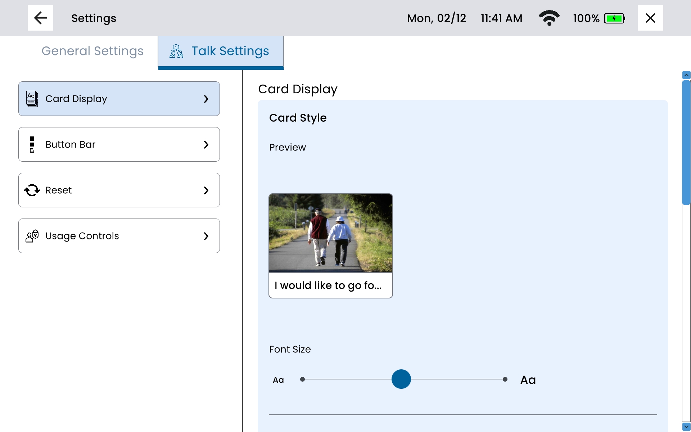Click the battery charging icon
The height and width of the screenshot is (432, 691).
(614, 18)
